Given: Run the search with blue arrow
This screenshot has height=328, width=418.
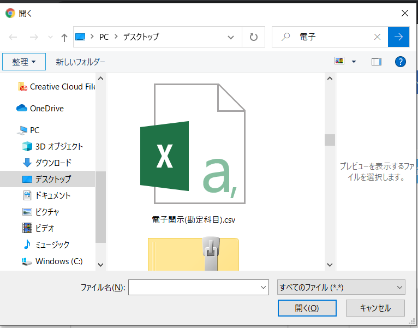Looking at the screenshot, I should (398, 37).
